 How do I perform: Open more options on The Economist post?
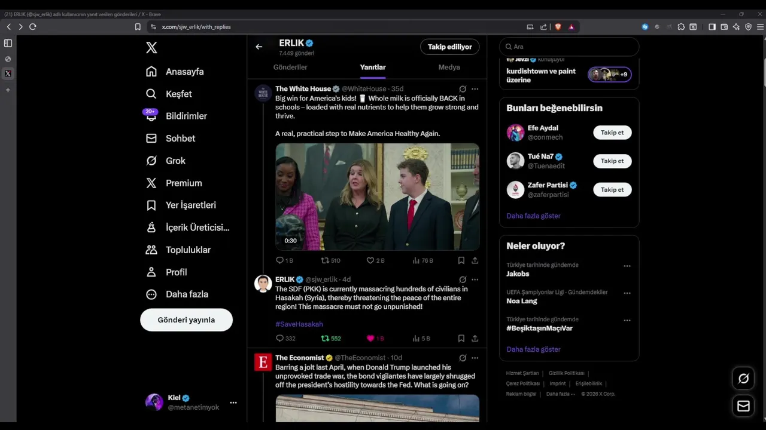pyautogui.click(x=475, y=358)
